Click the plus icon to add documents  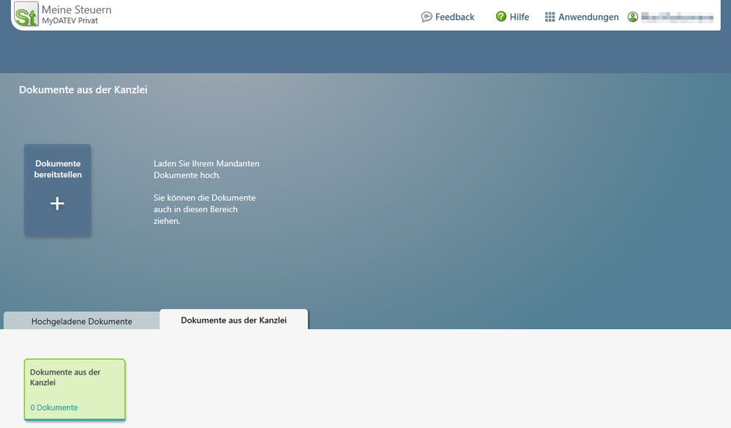coord(57,204)
